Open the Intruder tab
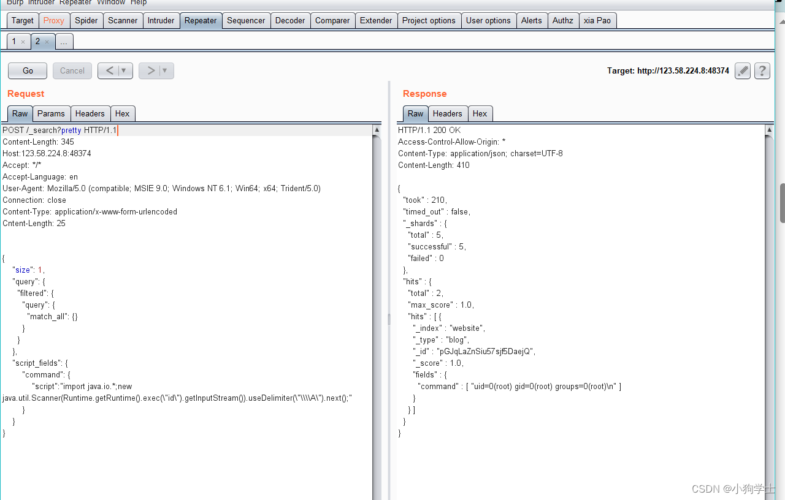The image size is (785, 500). coord(161,20)
